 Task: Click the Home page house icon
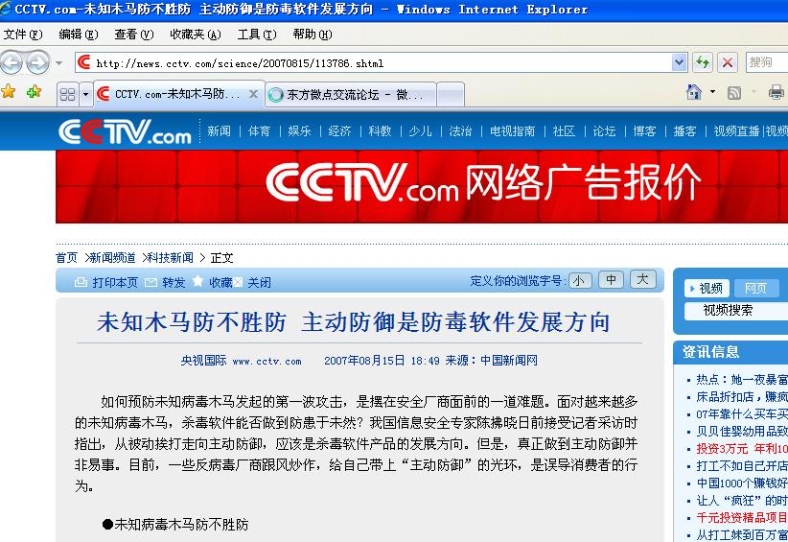(694, 92)
